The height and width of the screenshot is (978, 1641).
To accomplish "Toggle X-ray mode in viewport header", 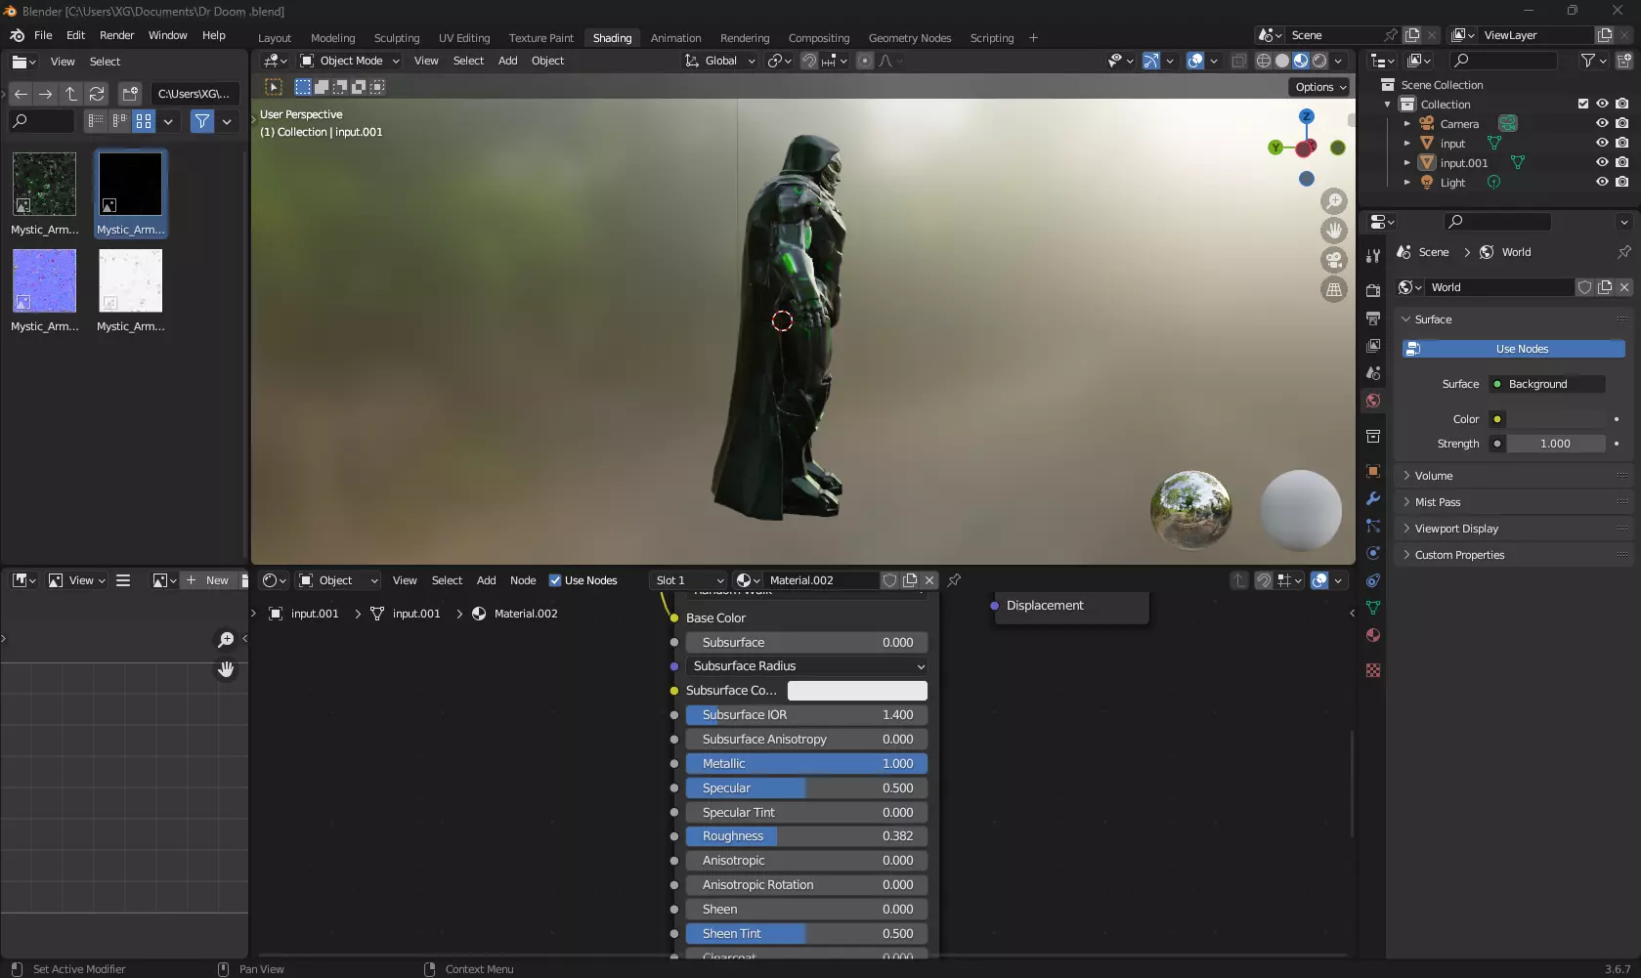I will pyautogui.click(x=1238, y=61).
